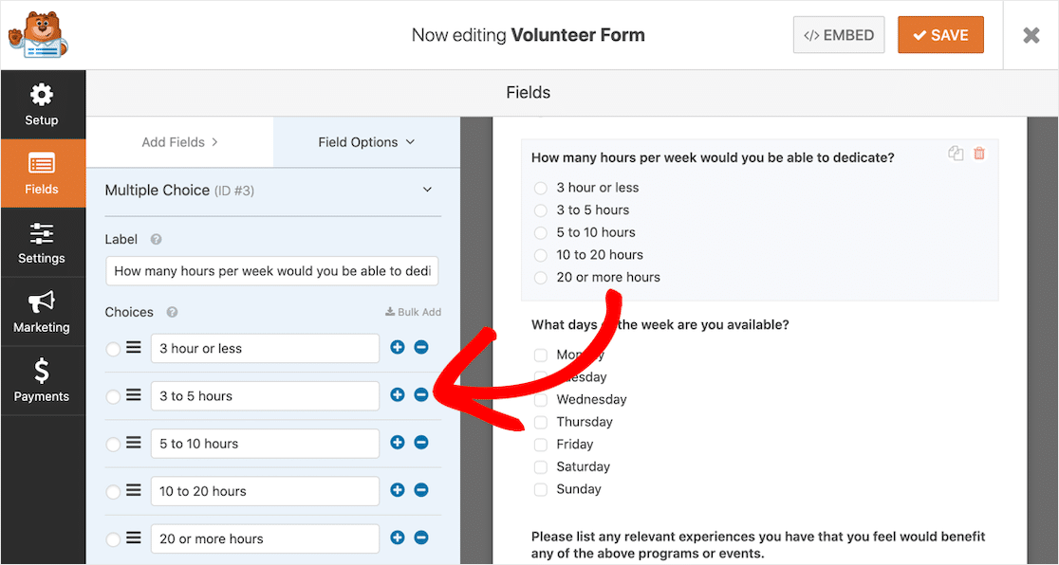
Task: Set '3 to 5 hours' as default choice
Action: [x=113, y=397]
